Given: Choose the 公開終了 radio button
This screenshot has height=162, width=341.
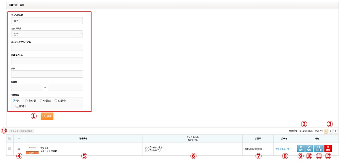Looking at the screenshot, I should 14,106.
